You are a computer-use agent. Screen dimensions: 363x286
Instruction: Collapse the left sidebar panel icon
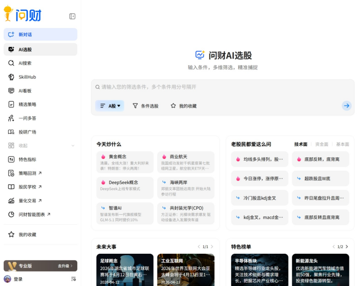[x=72, y=16]
